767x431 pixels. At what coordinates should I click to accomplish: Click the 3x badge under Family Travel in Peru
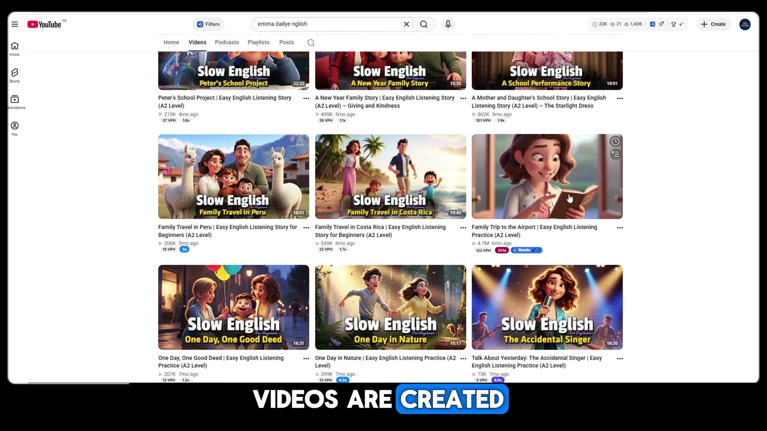coord(184,249)
